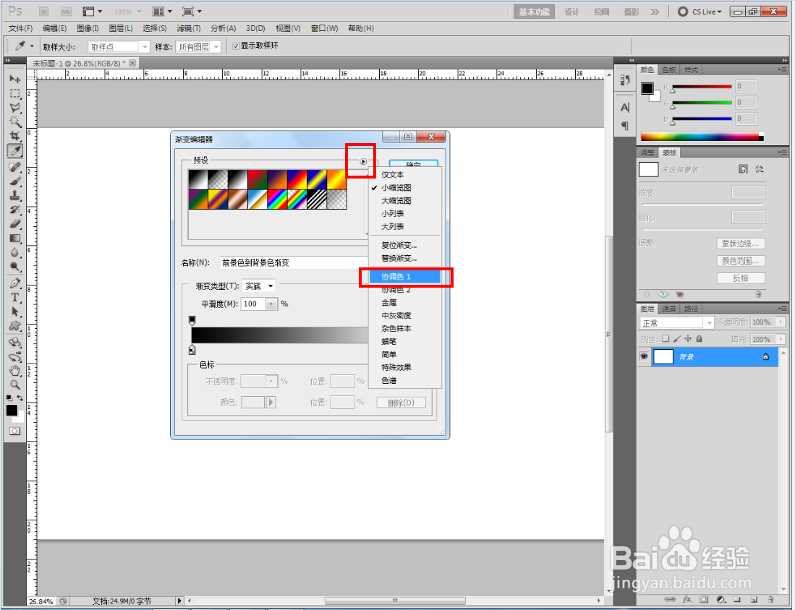Select the Background layer thumbnail

[x=663, y=357]
